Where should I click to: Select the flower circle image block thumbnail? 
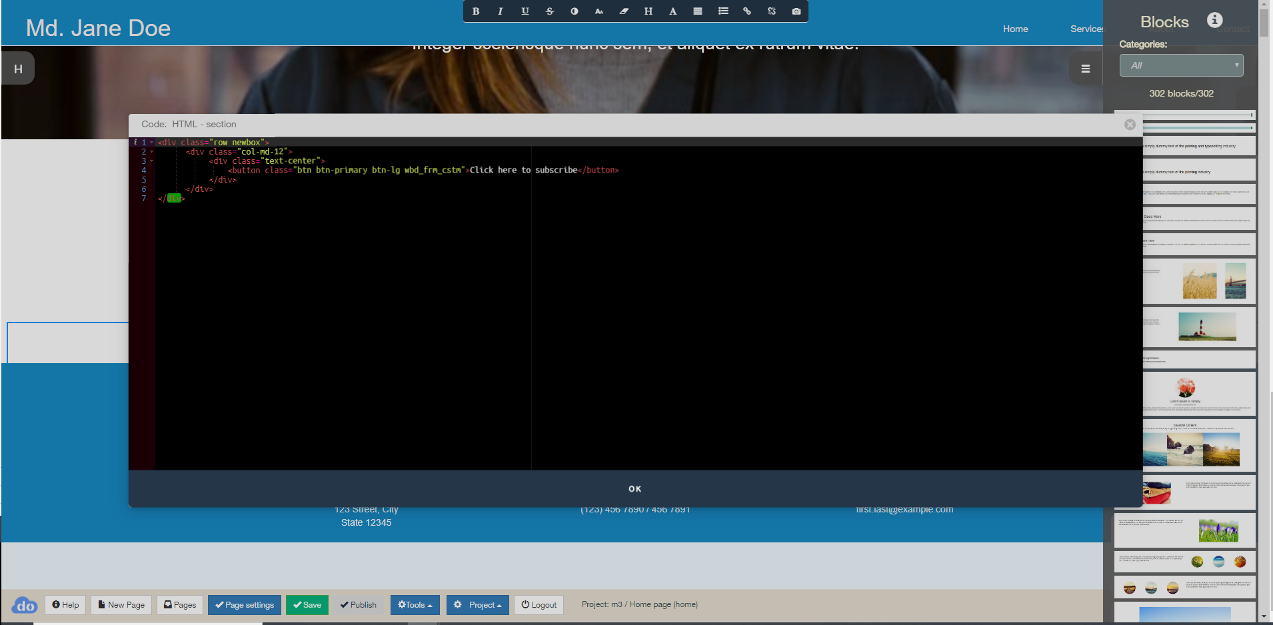coord(1198,394)
